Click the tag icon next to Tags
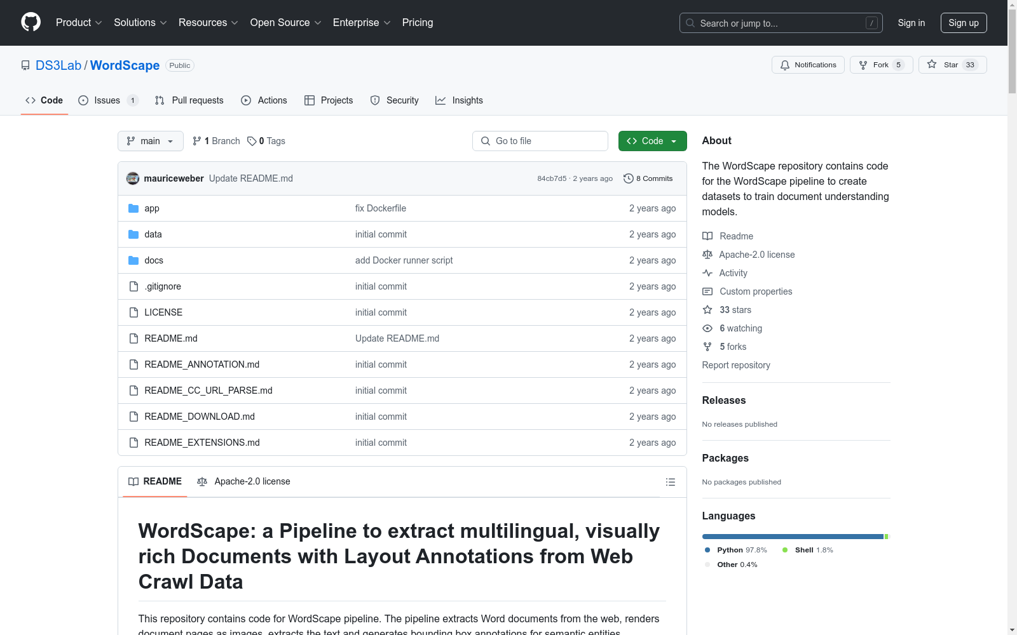Screen dimensions: 1017x635 252,141
